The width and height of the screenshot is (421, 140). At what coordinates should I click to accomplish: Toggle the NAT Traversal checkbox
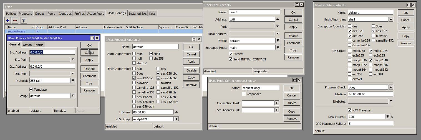coord(350,110)
